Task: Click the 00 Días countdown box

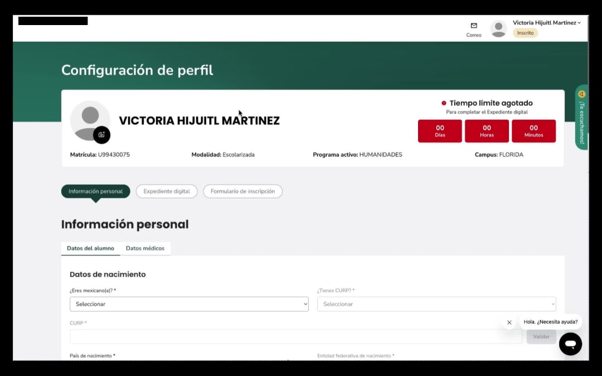Action: pyautogui.click(x=440, y=130)
